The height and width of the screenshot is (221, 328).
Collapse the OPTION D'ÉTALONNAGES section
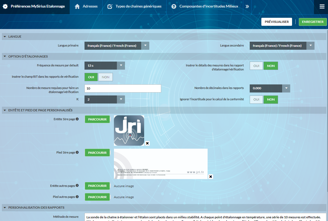click(x=164, y=56)
